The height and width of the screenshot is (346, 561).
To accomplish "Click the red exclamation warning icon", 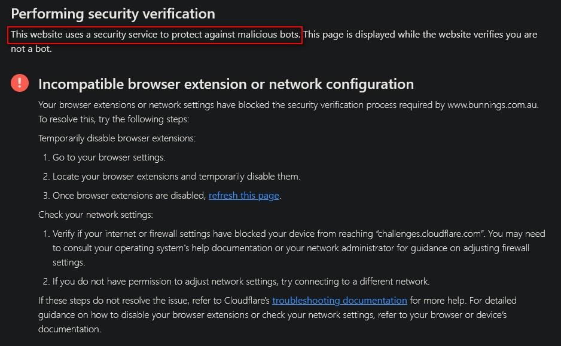I will point(20,83).
